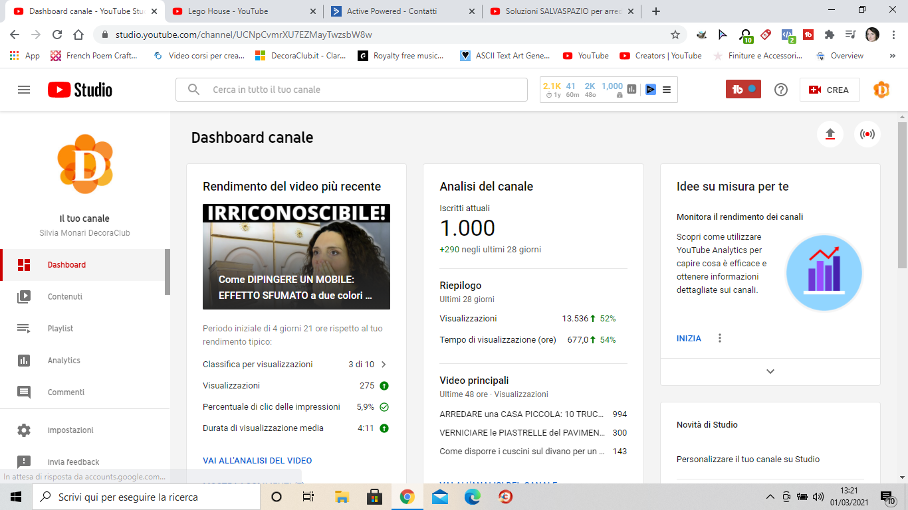Open the Mail app from the taskbar
This screenshot has height=510, width=908.
coord(439,497)
